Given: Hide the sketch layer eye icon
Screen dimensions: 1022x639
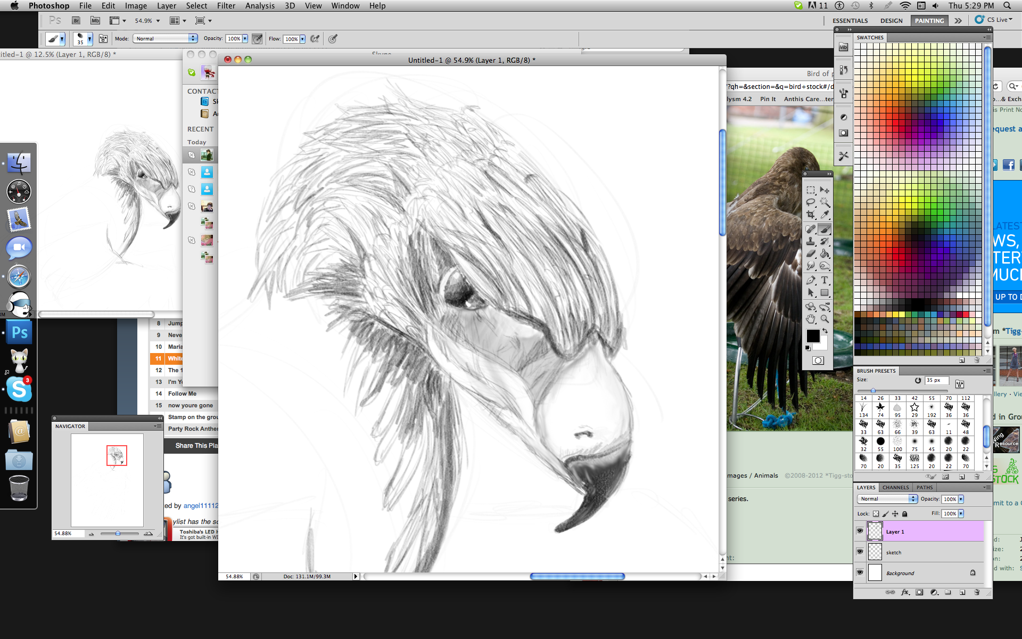Looking at the screenshot, I should pyautogui.click(x=860, y=552).
